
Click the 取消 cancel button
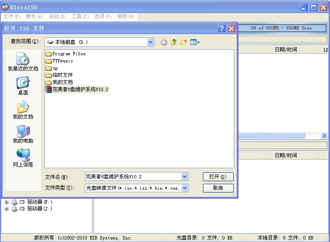218,188
